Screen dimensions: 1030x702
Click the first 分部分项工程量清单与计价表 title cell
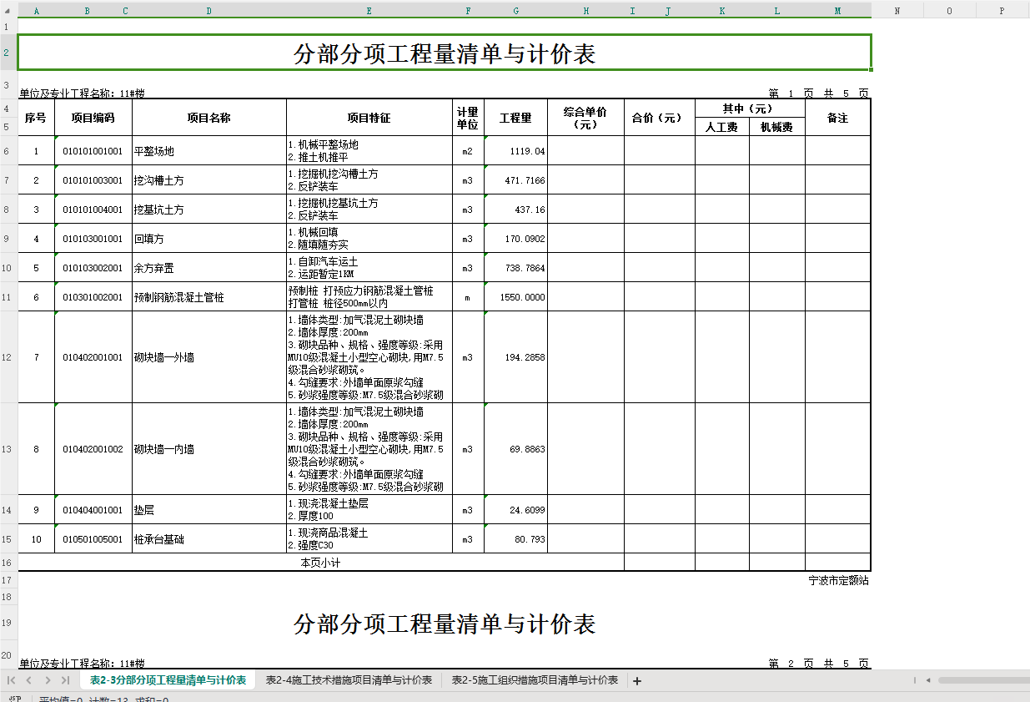(445, 53)
